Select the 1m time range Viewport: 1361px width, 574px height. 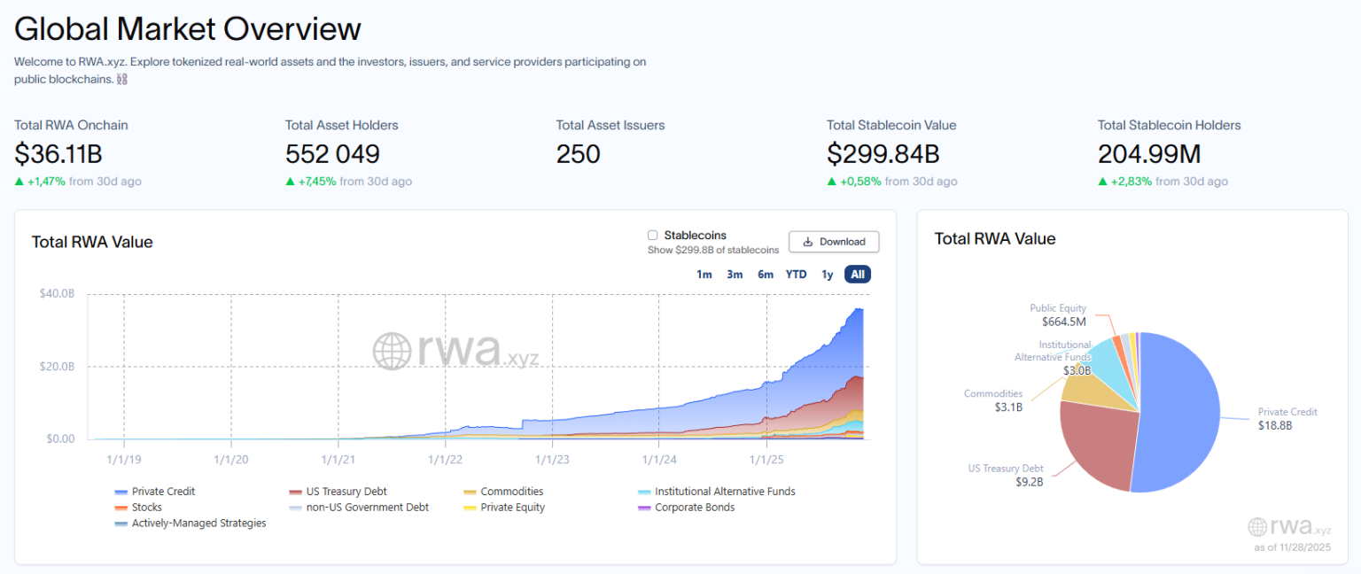pos(704,275)
